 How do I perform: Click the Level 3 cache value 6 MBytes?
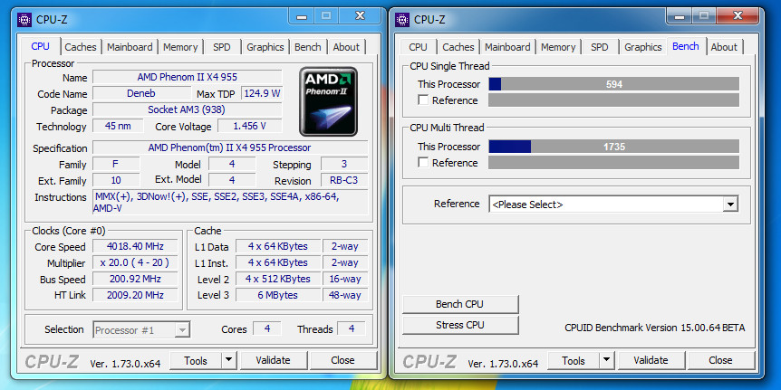point(278,295)
